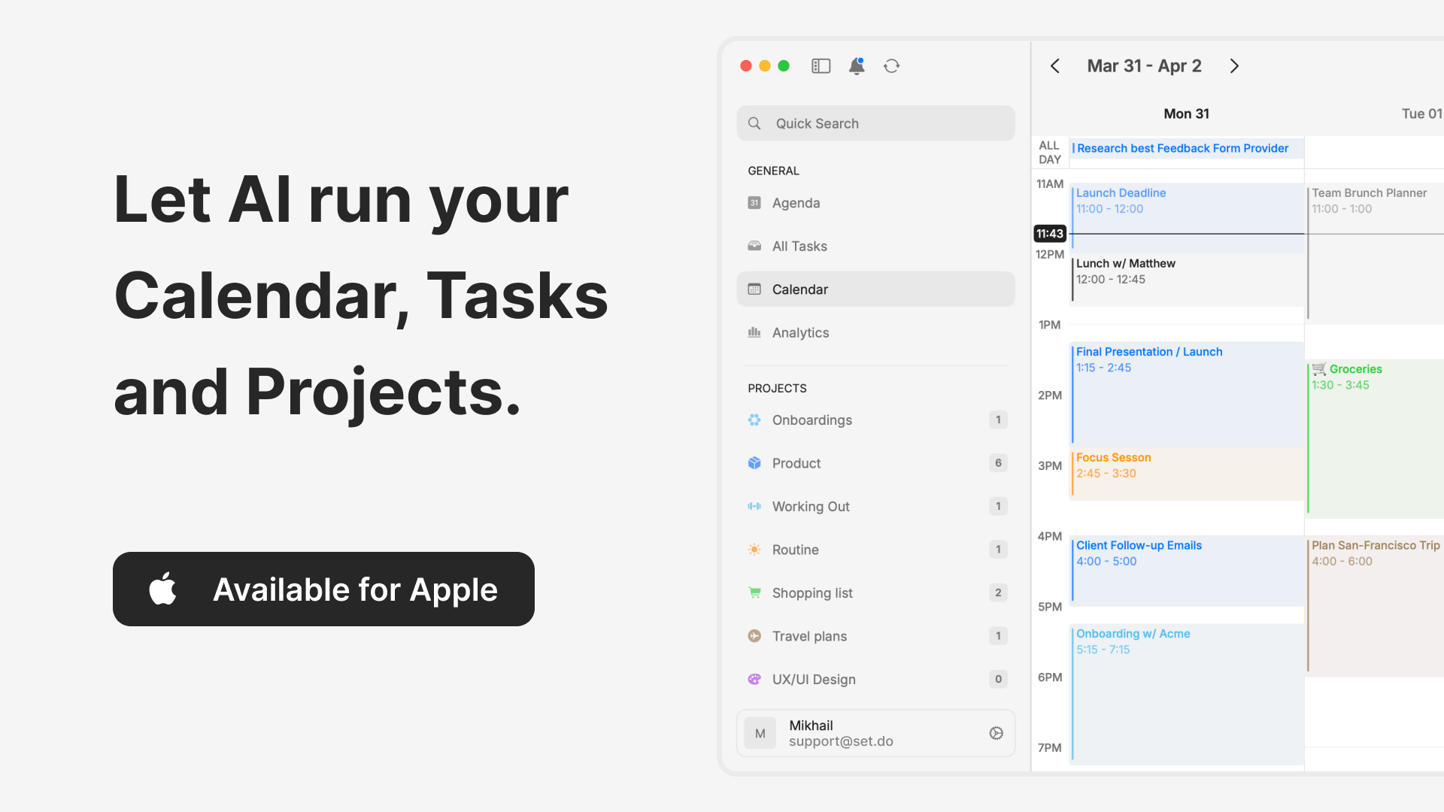Click the support@set.do email text
Image resolution: width=1444 pixels, height=812 pixels.
pos(841,741)
